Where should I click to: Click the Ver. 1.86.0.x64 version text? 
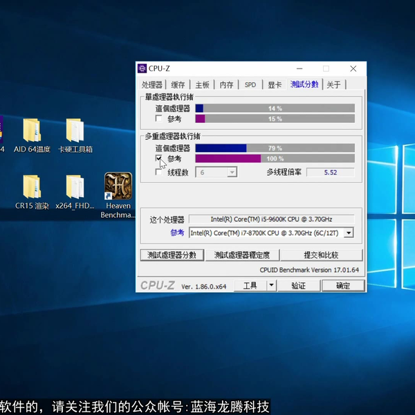tap(203, 286)
